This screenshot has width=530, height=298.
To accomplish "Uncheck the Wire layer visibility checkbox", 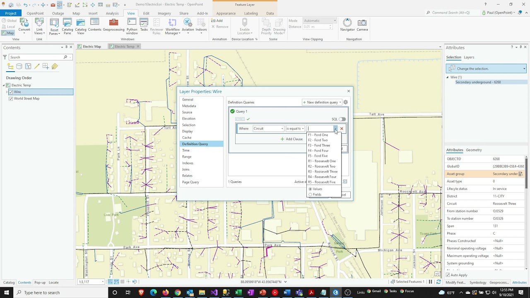I will (11, 92).
